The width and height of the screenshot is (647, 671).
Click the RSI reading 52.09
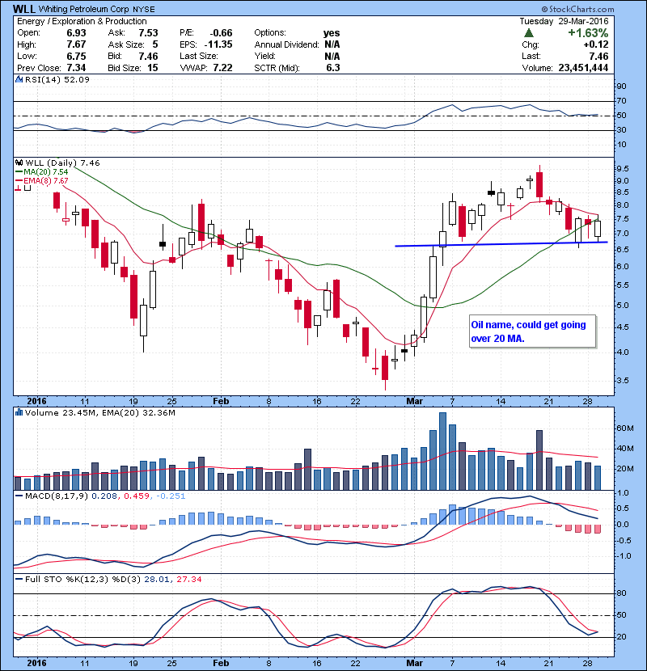78,79
